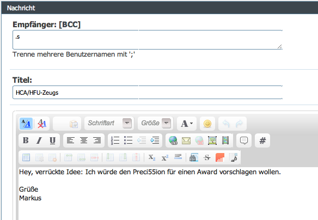
Task: Insert an email link
Action: click(186, 140)
